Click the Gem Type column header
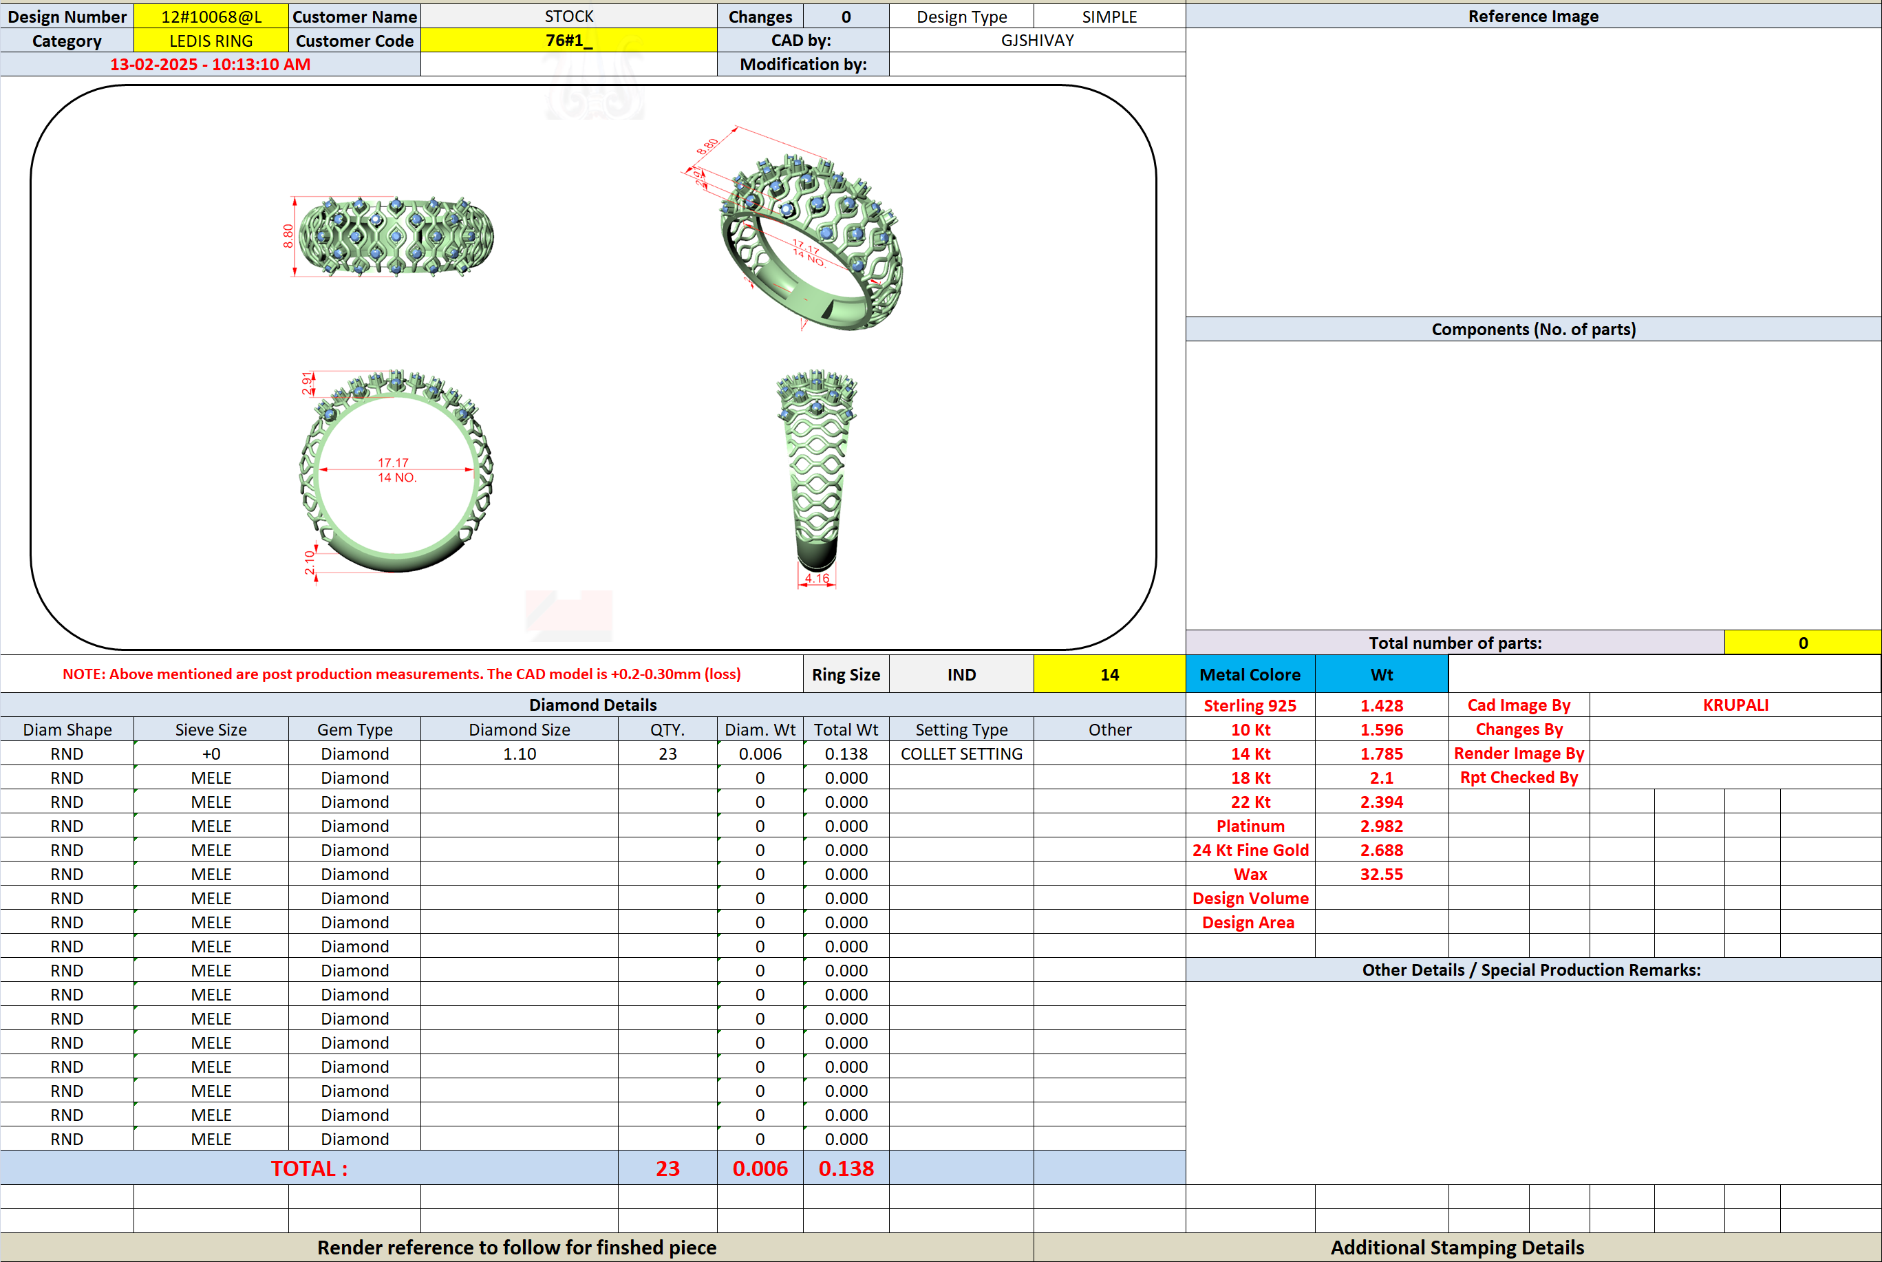The height and width of the screenshot is (1262, 1882). click(x=355, y=729)
